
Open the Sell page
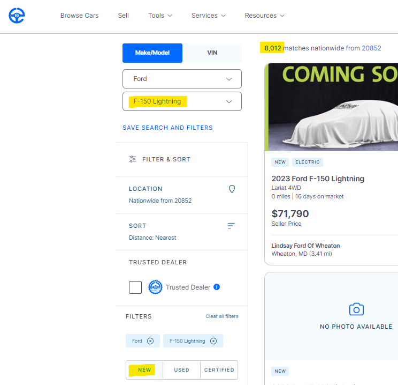124,16
